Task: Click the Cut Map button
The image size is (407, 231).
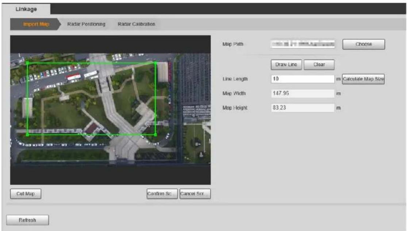Action: pos(26,194)
